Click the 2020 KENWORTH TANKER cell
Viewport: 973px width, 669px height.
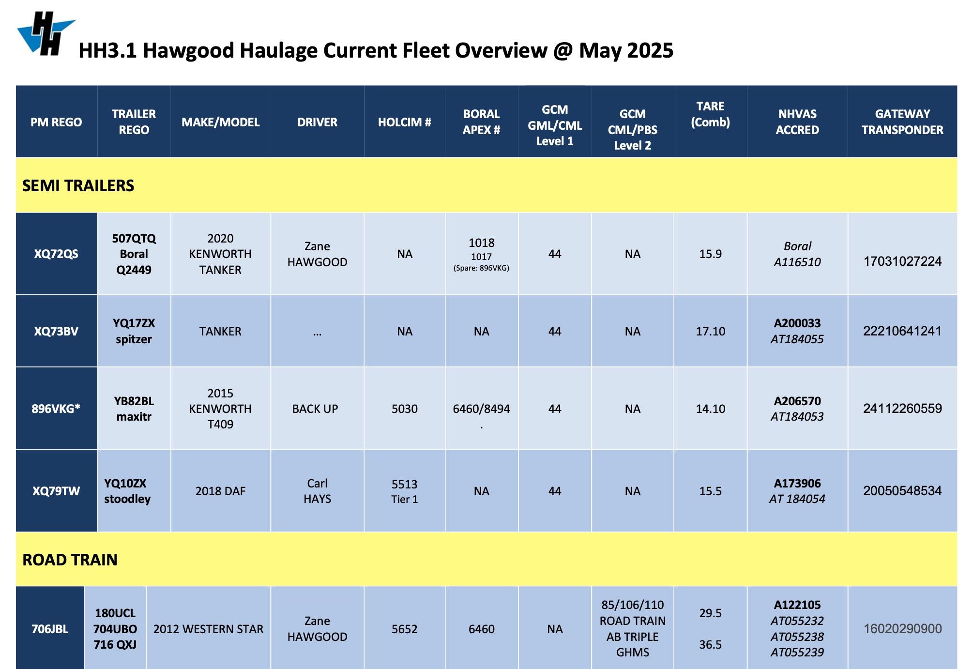tap(221, 254)
